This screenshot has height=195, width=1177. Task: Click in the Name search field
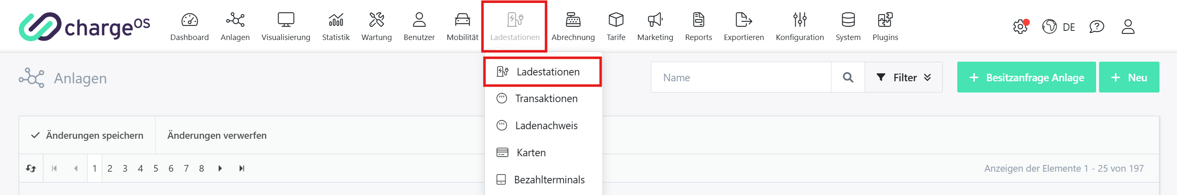point(740,77)
